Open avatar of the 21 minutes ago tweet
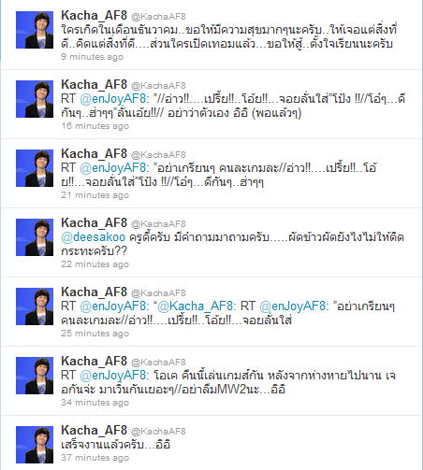 point(35,168)
